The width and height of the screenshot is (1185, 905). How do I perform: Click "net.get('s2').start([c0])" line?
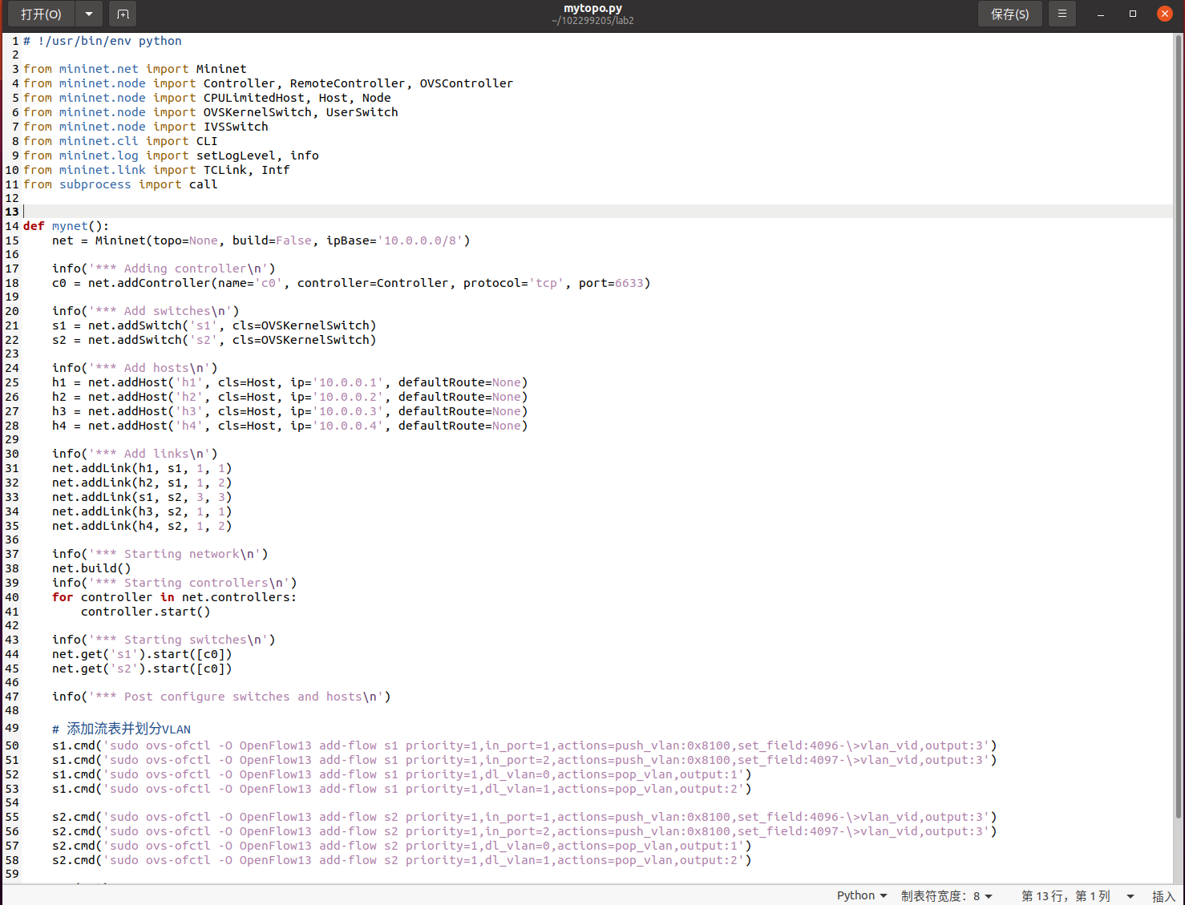142,669
